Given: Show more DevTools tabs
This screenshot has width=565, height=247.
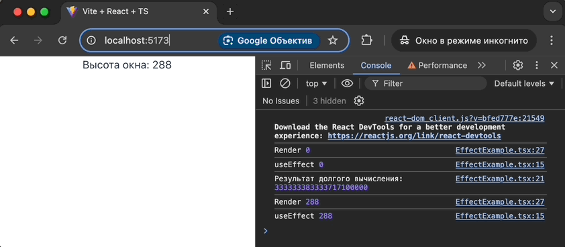Looking at the screenshot, I should (481, 65).
